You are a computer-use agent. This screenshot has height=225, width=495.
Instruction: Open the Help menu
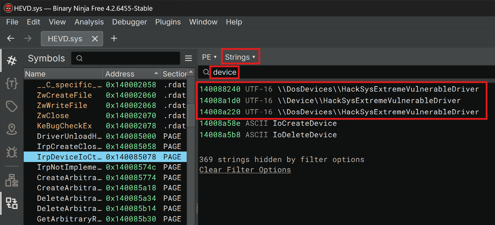[234, 22]
